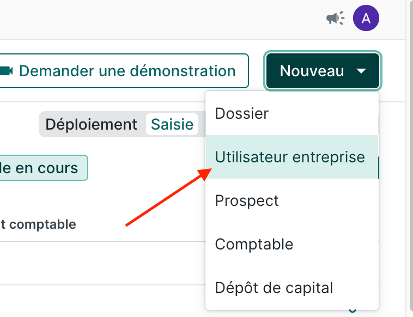Select "Utilisateur entreprise" menu entry
The image size is (413, 317).
[x=290, y=157]
